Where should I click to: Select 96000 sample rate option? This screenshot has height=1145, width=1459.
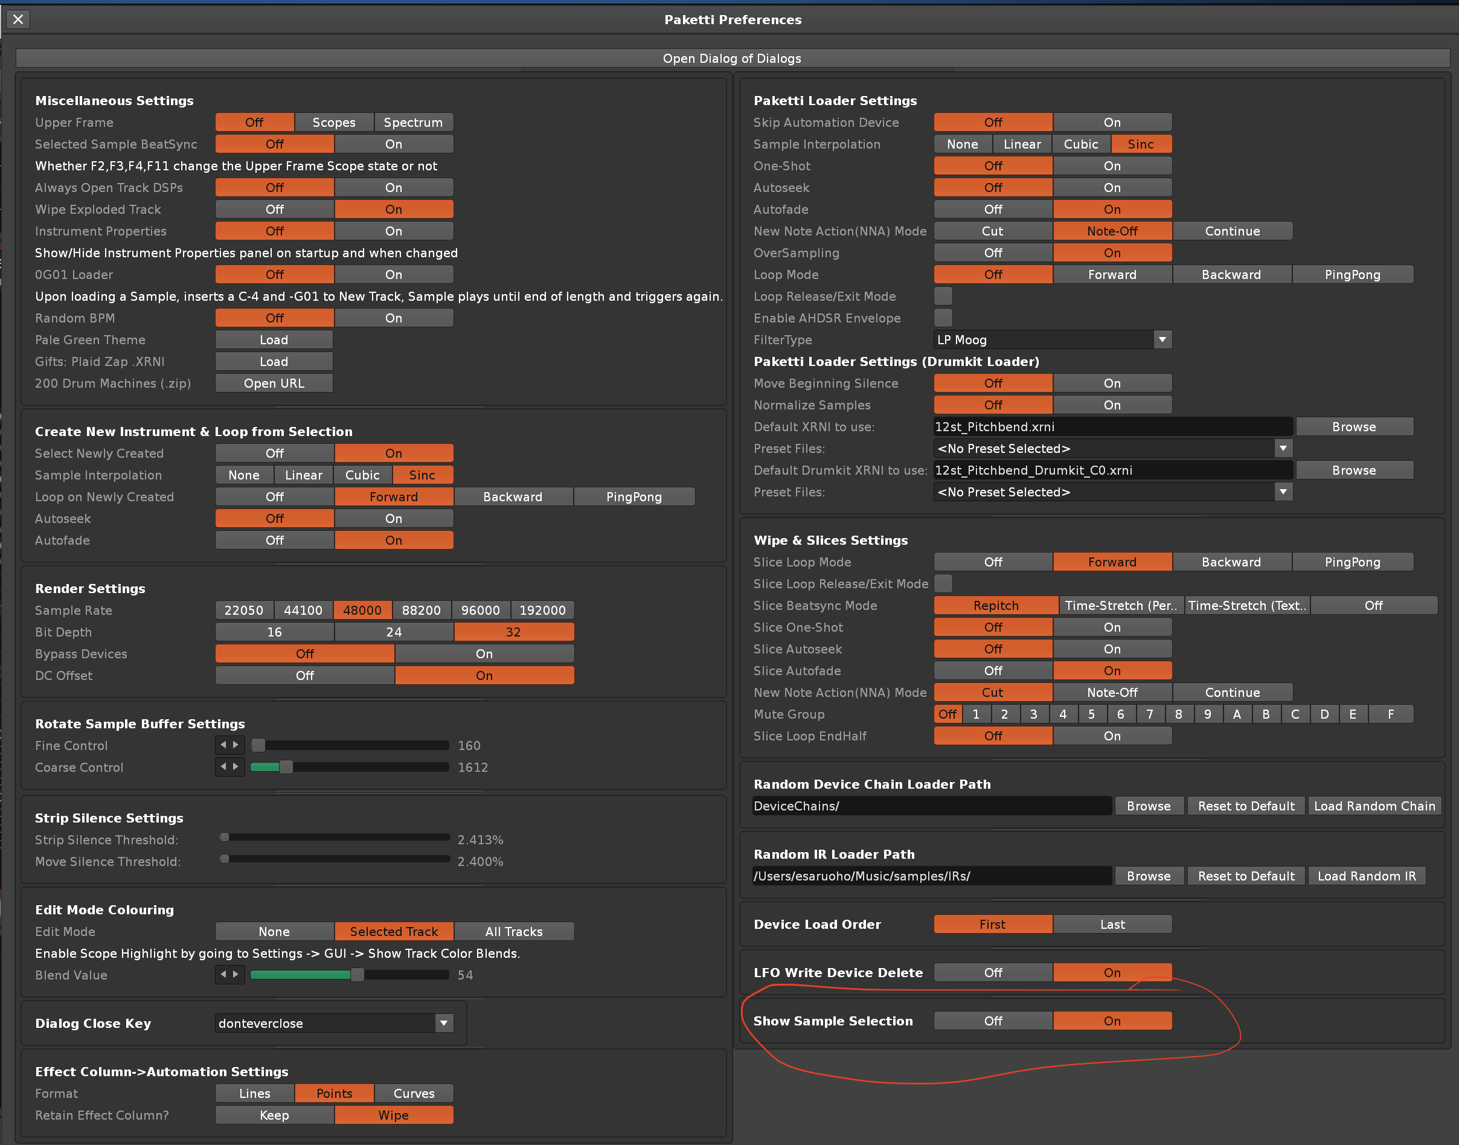(x=480, y=610)
